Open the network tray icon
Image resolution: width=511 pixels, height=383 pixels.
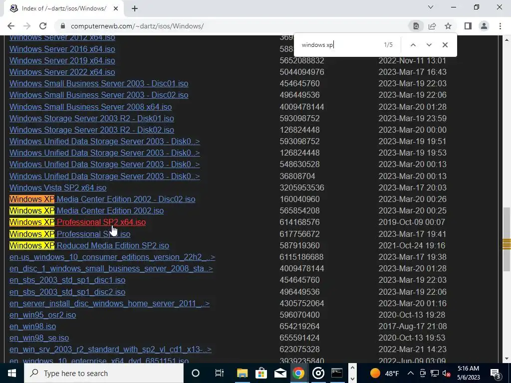tap(435, 373)
